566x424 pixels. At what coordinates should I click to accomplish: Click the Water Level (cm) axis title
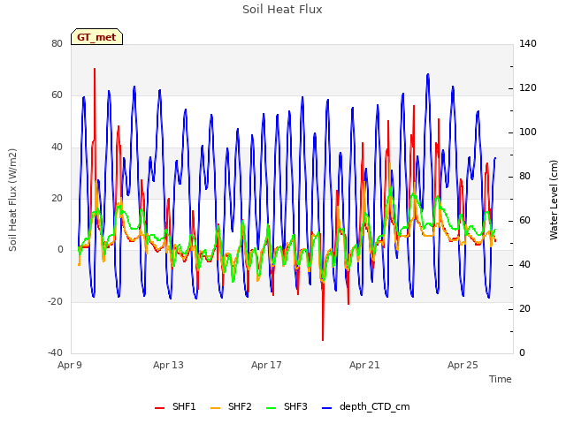554,201
